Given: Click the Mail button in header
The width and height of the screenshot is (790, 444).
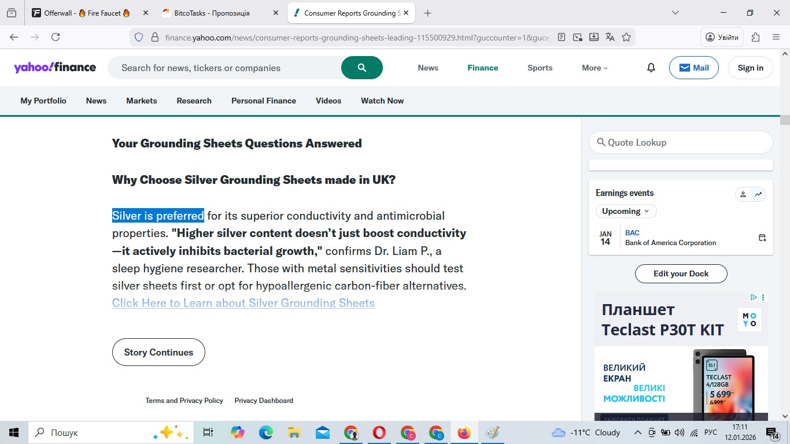Looking at the screenshot, I should [x=694, y=68].
